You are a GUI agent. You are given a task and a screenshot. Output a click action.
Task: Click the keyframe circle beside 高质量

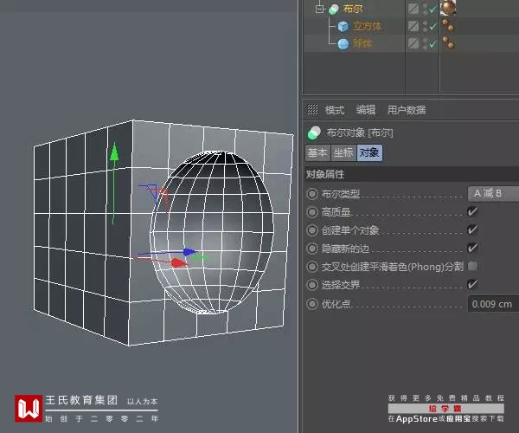[x=312, y=212]
